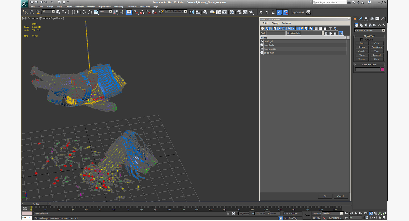Click the Mirror tool icon
Image resolution: width=409 pixels, height=221 pixels.
[x=192, y=12]
